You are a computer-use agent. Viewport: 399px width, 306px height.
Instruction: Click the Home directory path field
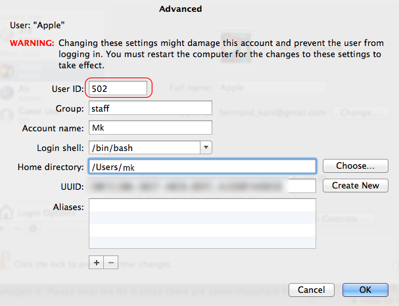click(x=202, y=166)
